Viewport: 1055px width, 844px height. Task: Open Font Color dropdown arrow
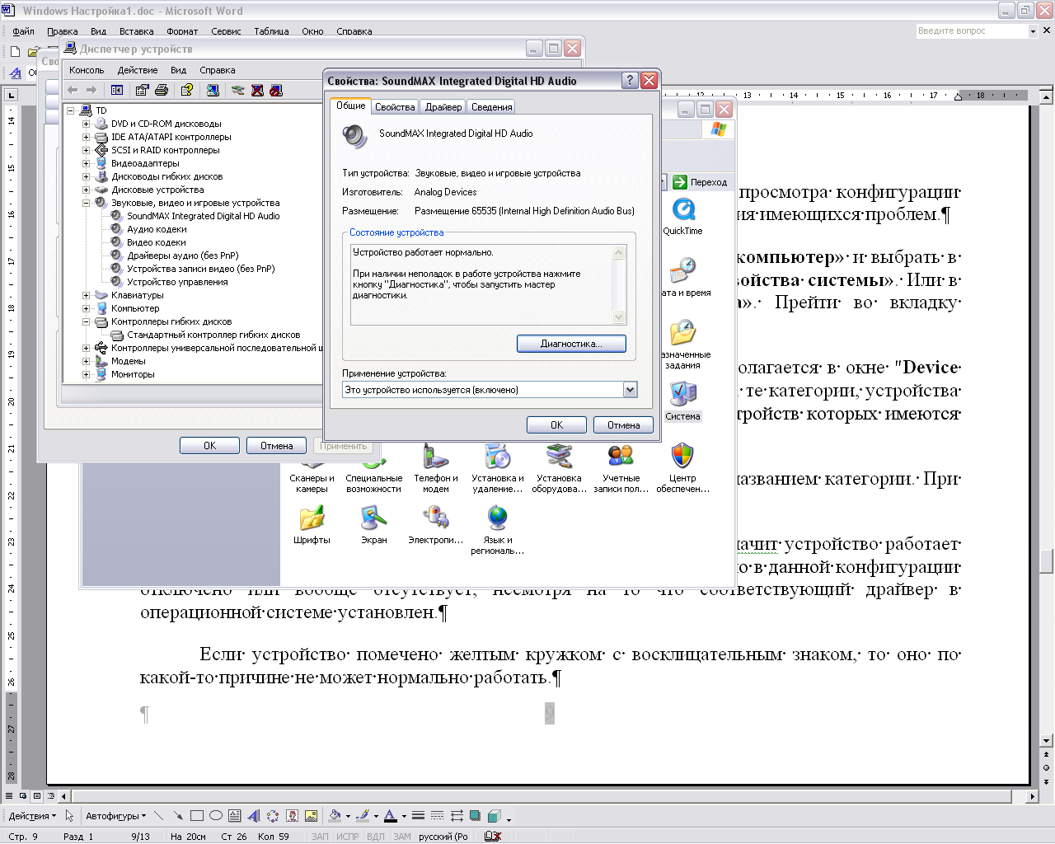click(x=404, y=816)
